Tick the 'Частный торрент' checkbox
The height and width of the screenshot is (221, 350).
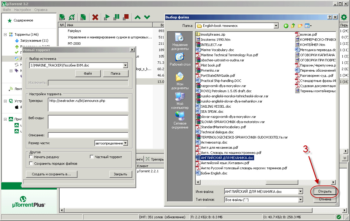tap(92, 157)
